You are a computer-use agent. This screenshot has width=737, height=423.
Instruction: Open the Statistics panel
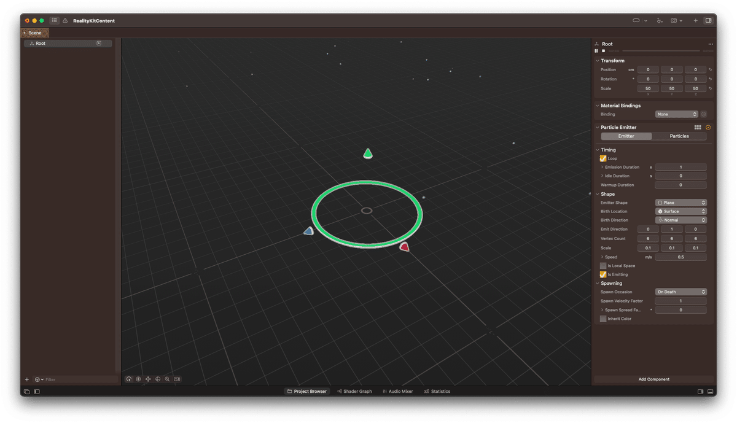click(x=437, y=391)
